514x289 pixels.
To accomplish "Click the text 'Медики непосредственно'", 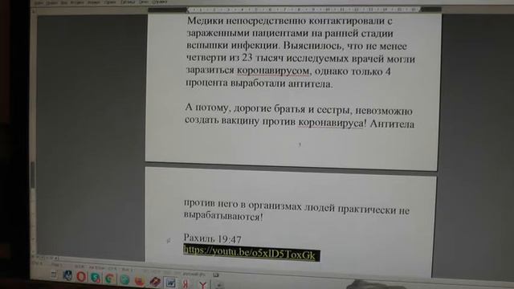I will 247,21.
